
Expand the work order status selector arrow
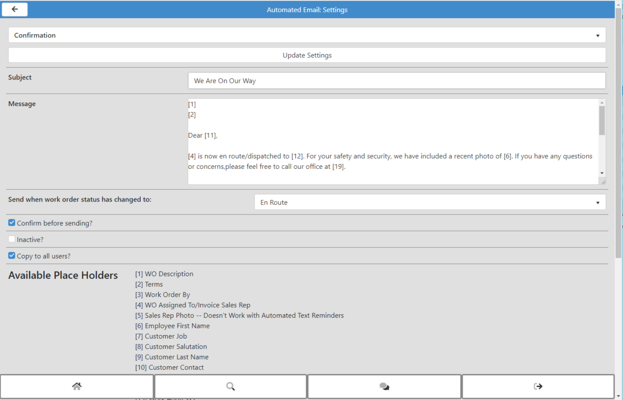click(x=598, y=202)
